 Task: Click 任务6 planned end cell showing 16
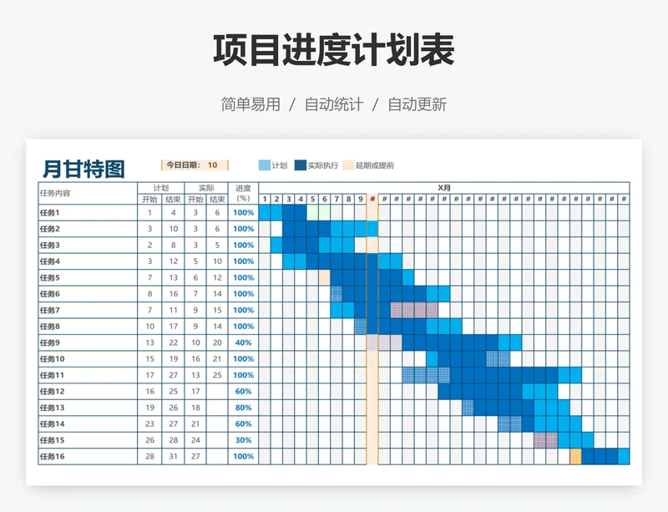pos(173,294)
